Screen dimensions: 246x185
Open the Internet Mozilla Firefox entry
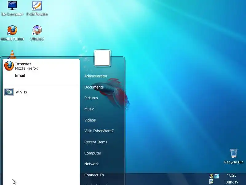(41, 66)
